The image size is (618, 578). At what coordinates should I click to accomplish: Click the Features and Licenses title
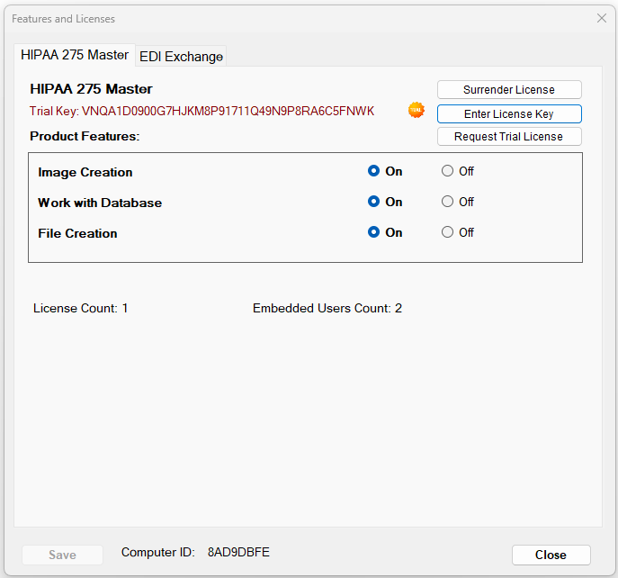pyautogui.click(x=64, y=19)
